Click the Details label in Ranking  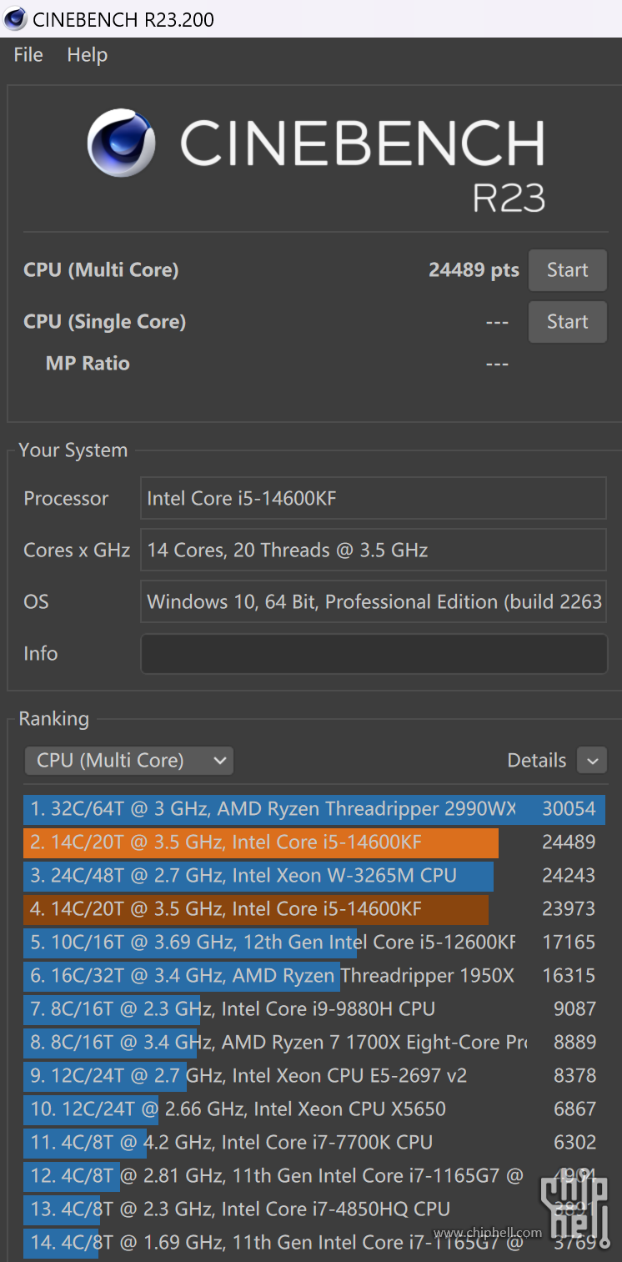point(537,761)
